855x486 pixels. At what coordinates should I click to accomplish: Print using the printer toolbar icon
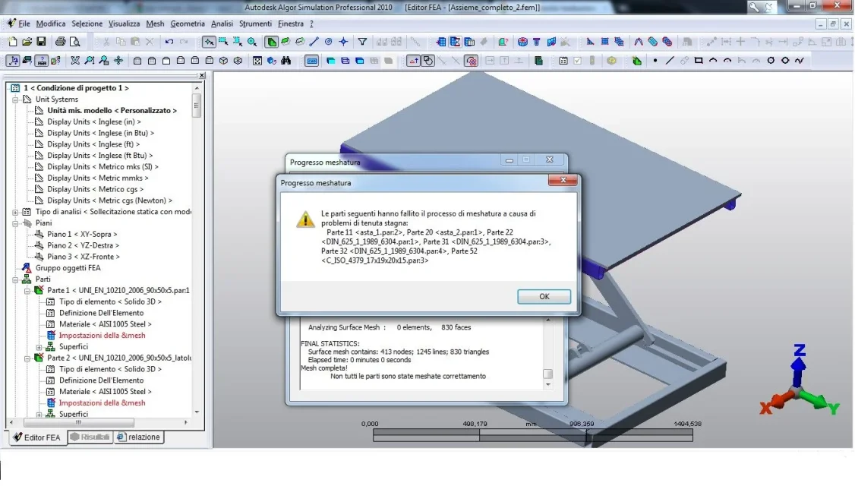pyautogui.click(x=60, y=42)
